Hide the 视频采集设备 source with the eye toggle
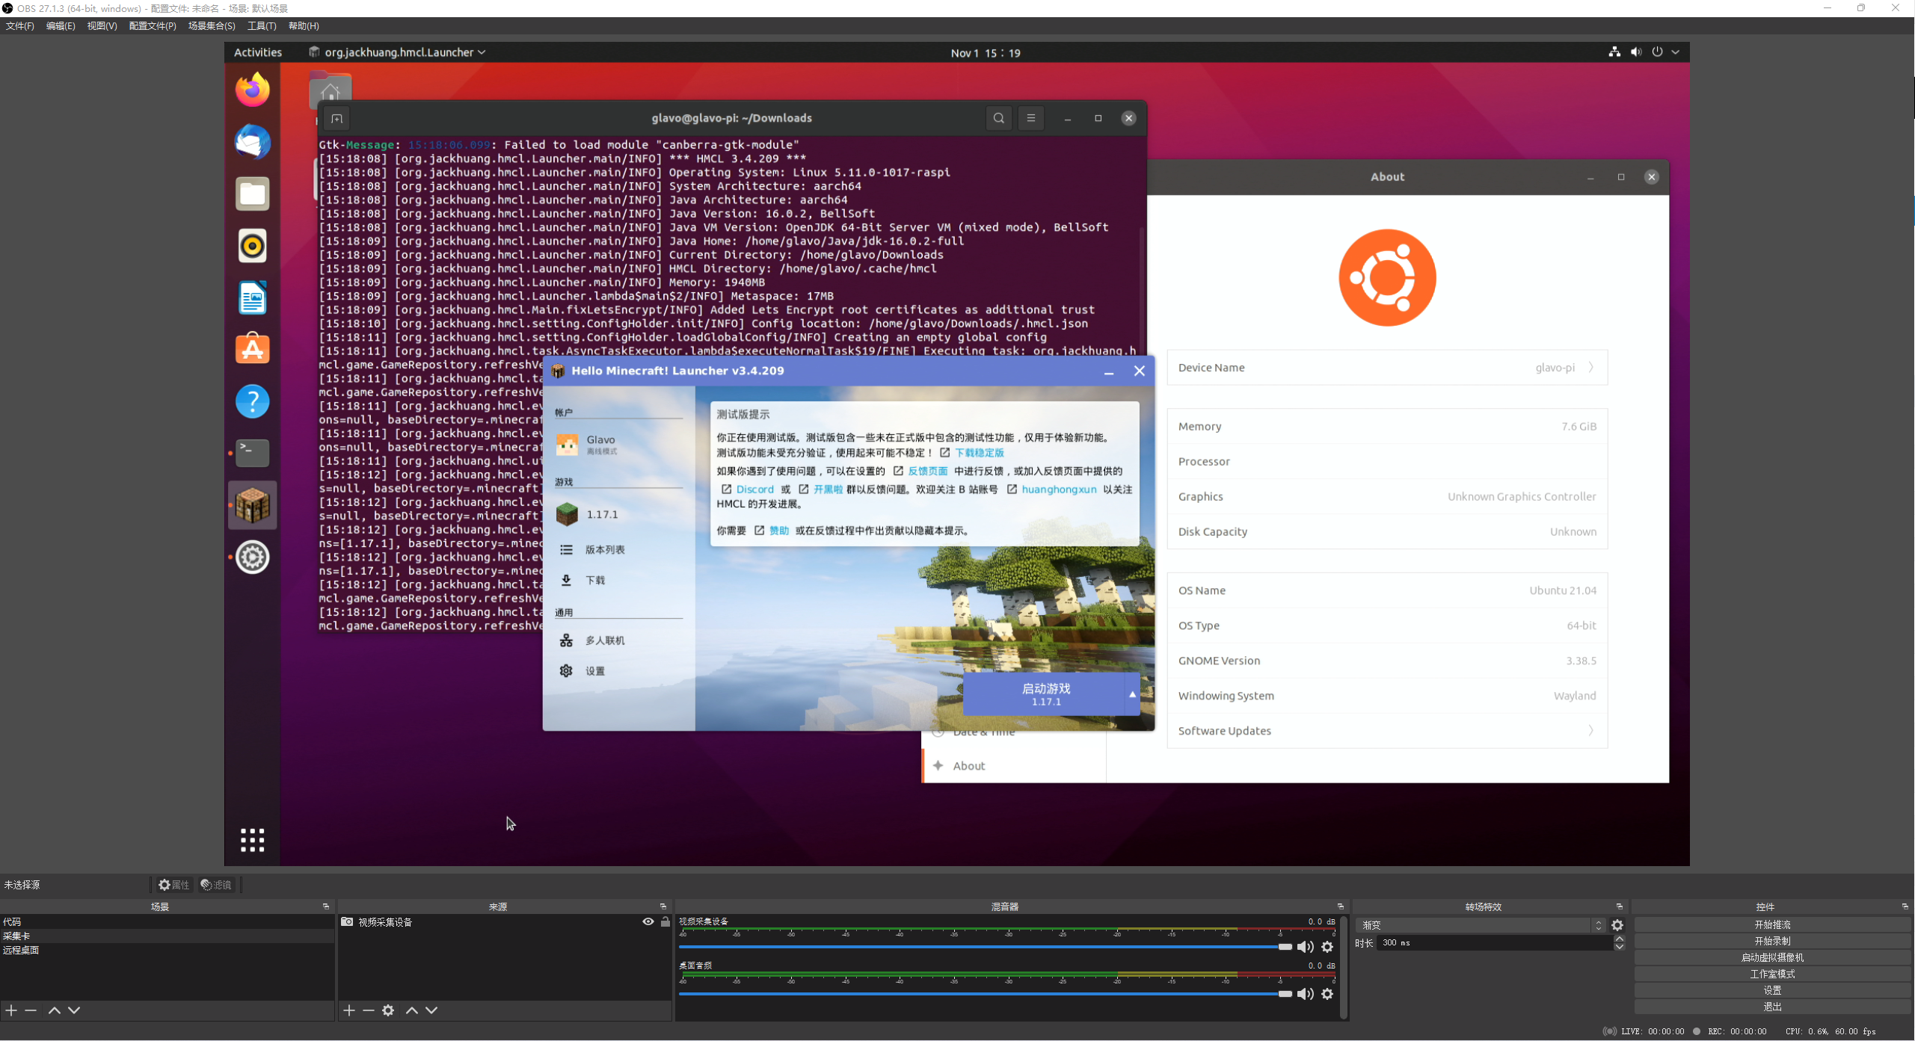Screen dimensions: 1915x1041 click(x=647, y=921)
